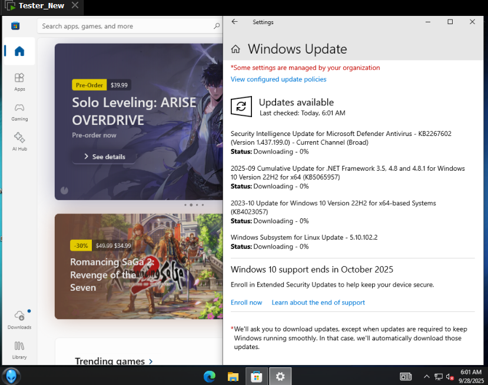
Task: Open Microsoft Edge from taskbar
Action: pyautogui.click(x=210, y=377)
